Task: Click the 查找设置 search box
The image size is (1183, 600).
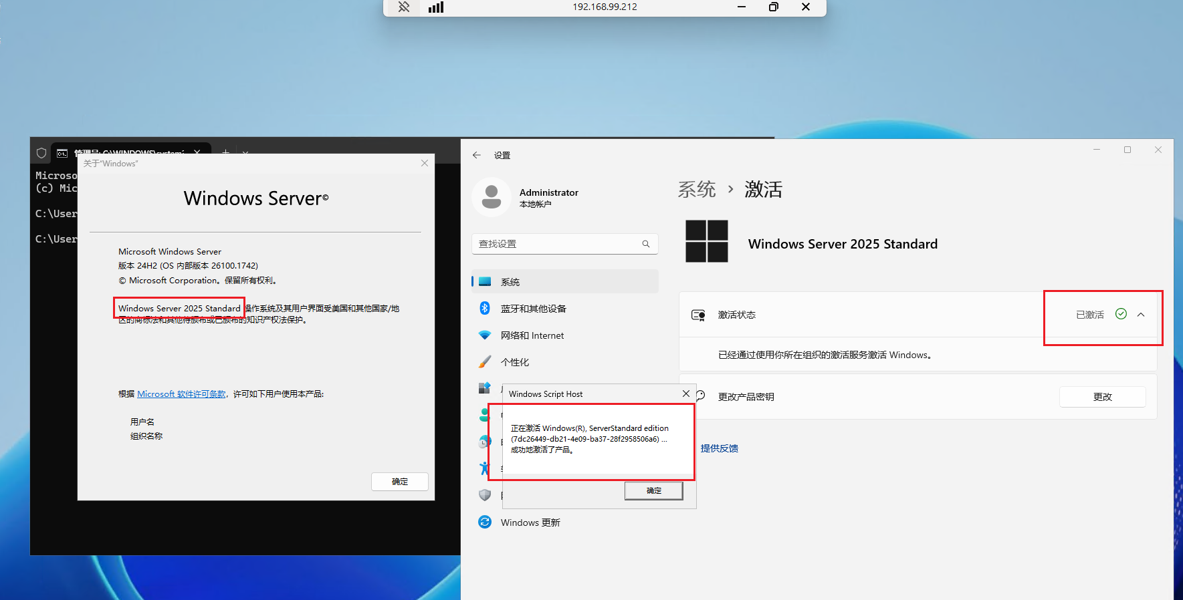Action: pos(558,244)
